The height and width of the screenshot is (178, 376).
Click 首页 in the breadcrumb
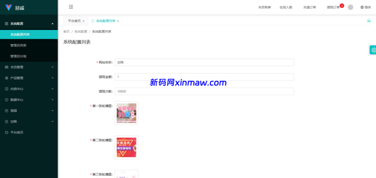[66, 31]
